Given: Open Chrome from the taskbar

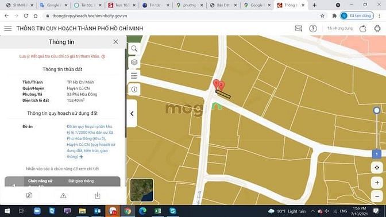Looking at the screenshot, I should tap(128, 211).
